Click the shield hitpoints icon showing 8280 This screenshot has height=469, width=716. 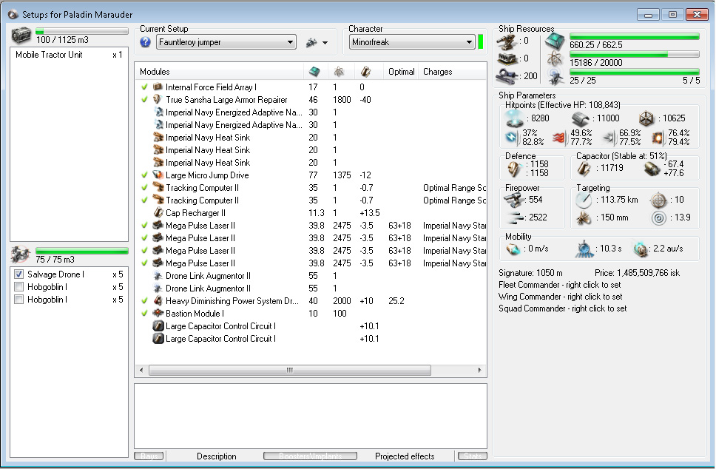515,119
